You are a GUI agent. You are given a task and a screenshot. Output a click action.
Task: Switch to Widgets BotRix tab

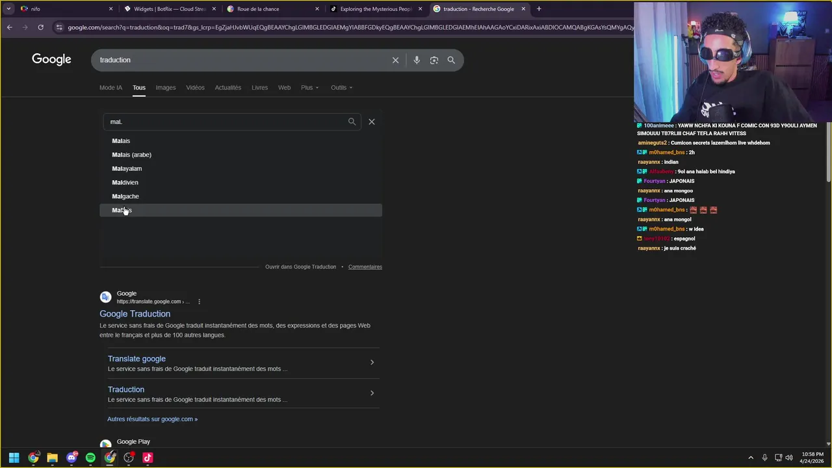[168, 9]
